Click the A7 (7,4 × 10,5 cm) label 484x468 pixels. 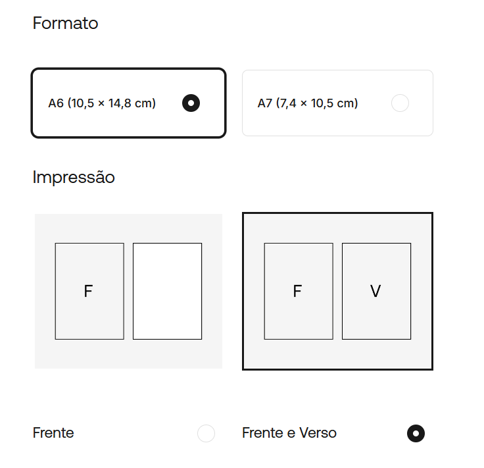(x=308, y=103)
